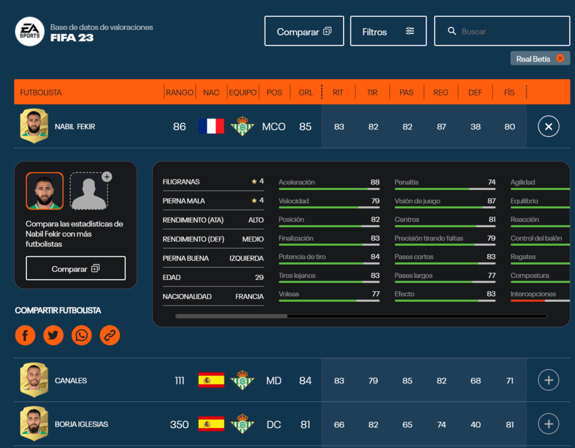Viewport: 575px width, 448px height.
Task: Copy the player link using the chain icon
Action: (109, 335)
